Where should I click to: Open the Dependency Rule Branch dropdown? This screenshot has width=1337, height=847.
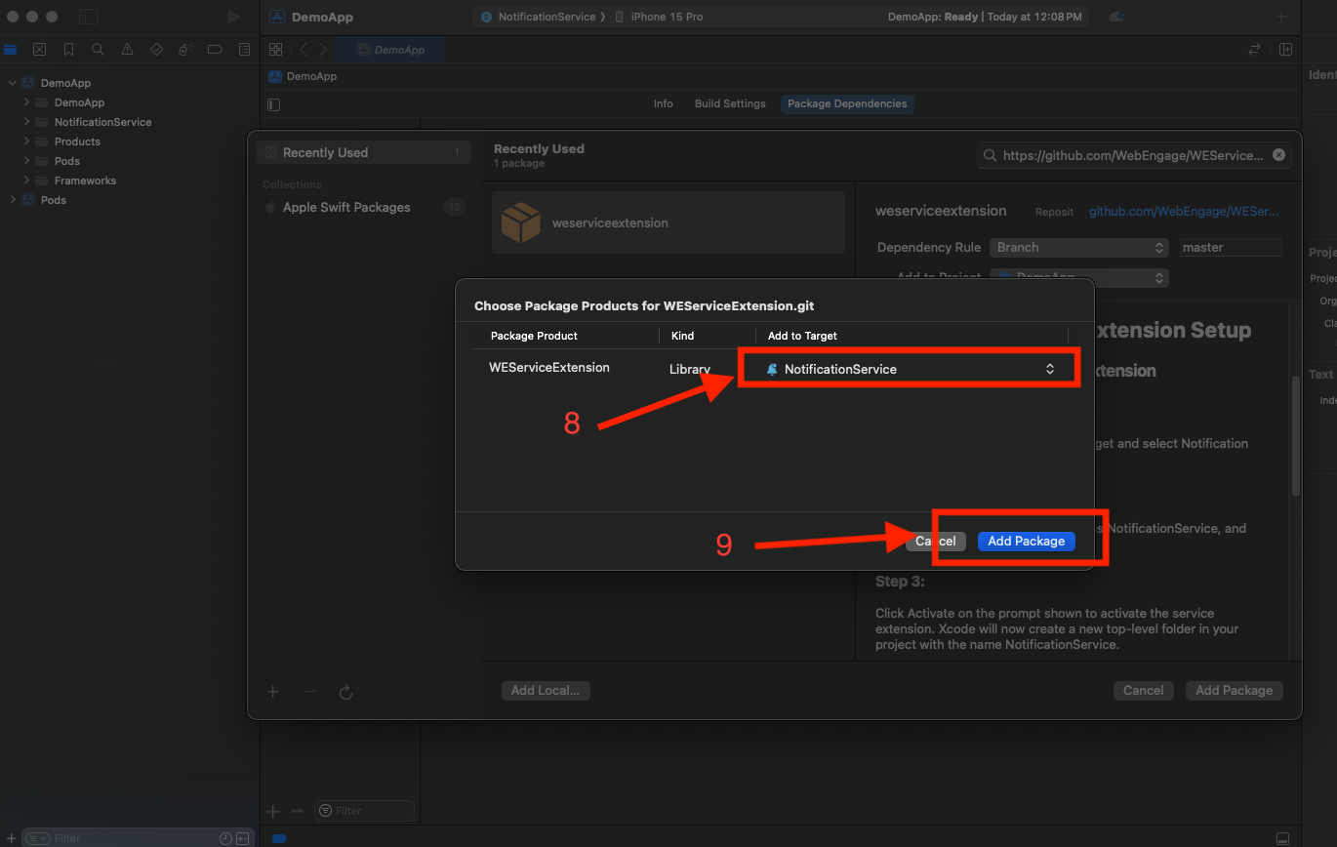(1078, 248)
